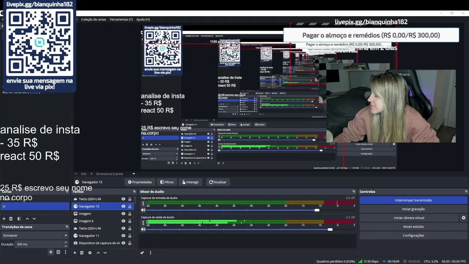Screen dimensions: 469x264
Task: Remove the scene transition with trash icon
Action: tap(58, 252)
